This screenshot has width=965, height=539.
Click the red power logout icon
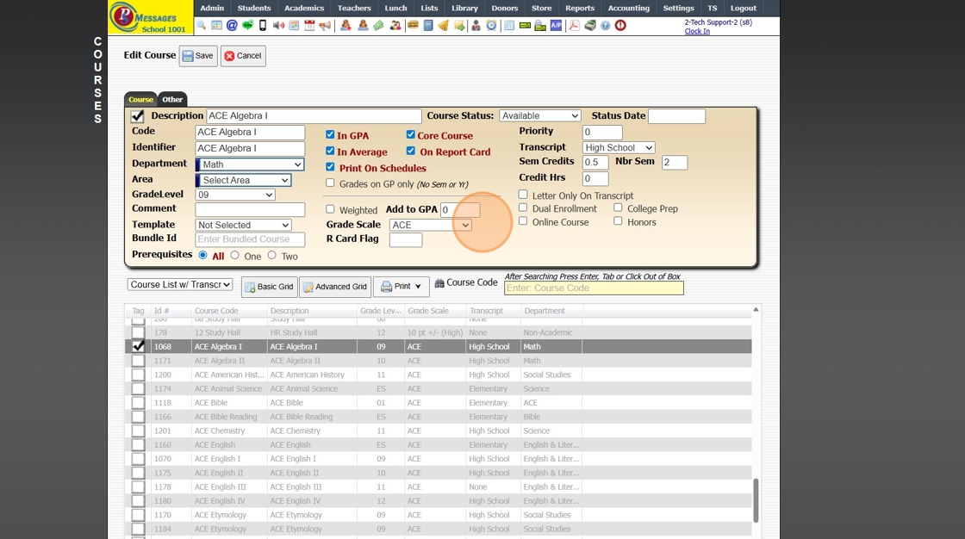tap(620, 25)
